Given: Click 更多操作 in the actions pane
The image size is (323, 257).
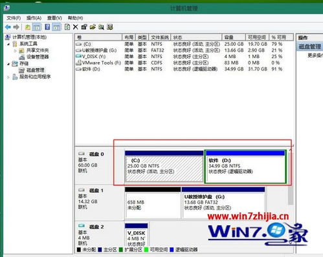Looking at the screenshot, I should [315, 56].
